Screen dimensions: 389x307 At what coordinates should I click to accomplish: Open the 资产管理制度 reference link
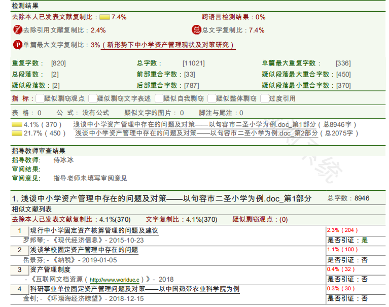[50, 269]
